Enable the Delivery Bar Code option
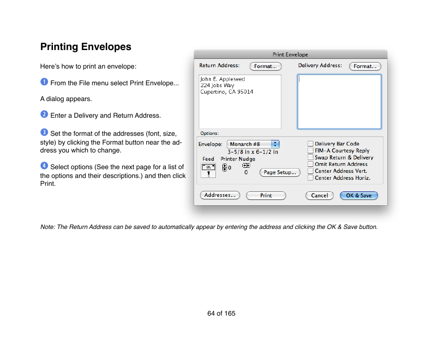Image resolution: width=443 pixels, height=342 pixels. (310, 144)
